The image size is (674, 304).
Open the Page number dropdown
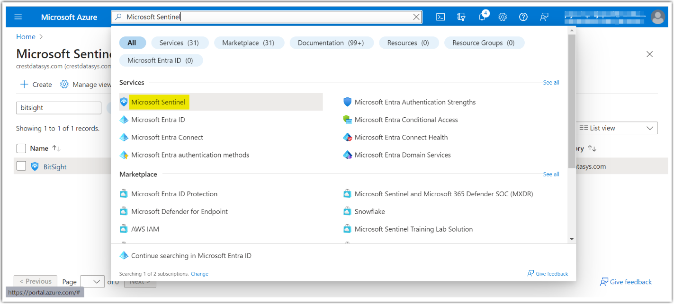coord(92,281)
